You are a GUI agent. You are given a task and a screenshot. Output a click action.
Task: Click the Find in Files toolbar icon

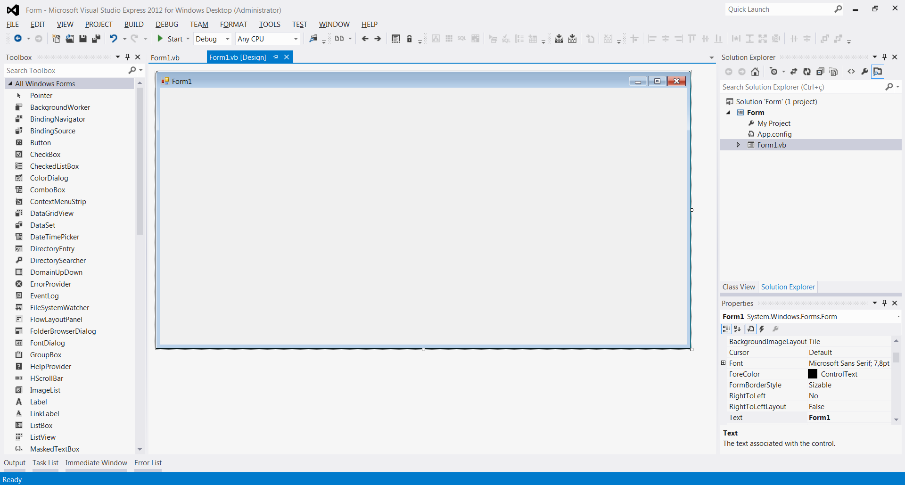[313, 39]
